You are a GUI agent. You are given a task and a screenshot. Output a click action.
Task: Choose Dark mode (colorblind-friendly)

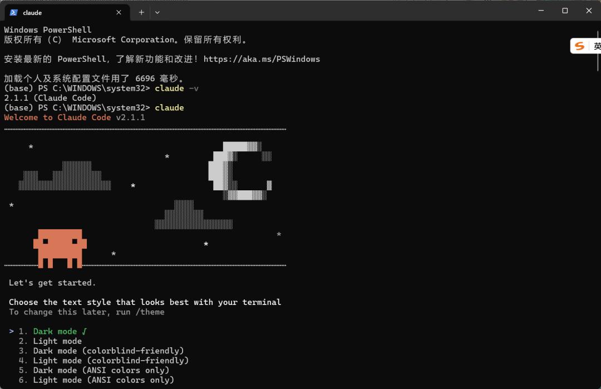pyautogui.click(x=101, y=351)
